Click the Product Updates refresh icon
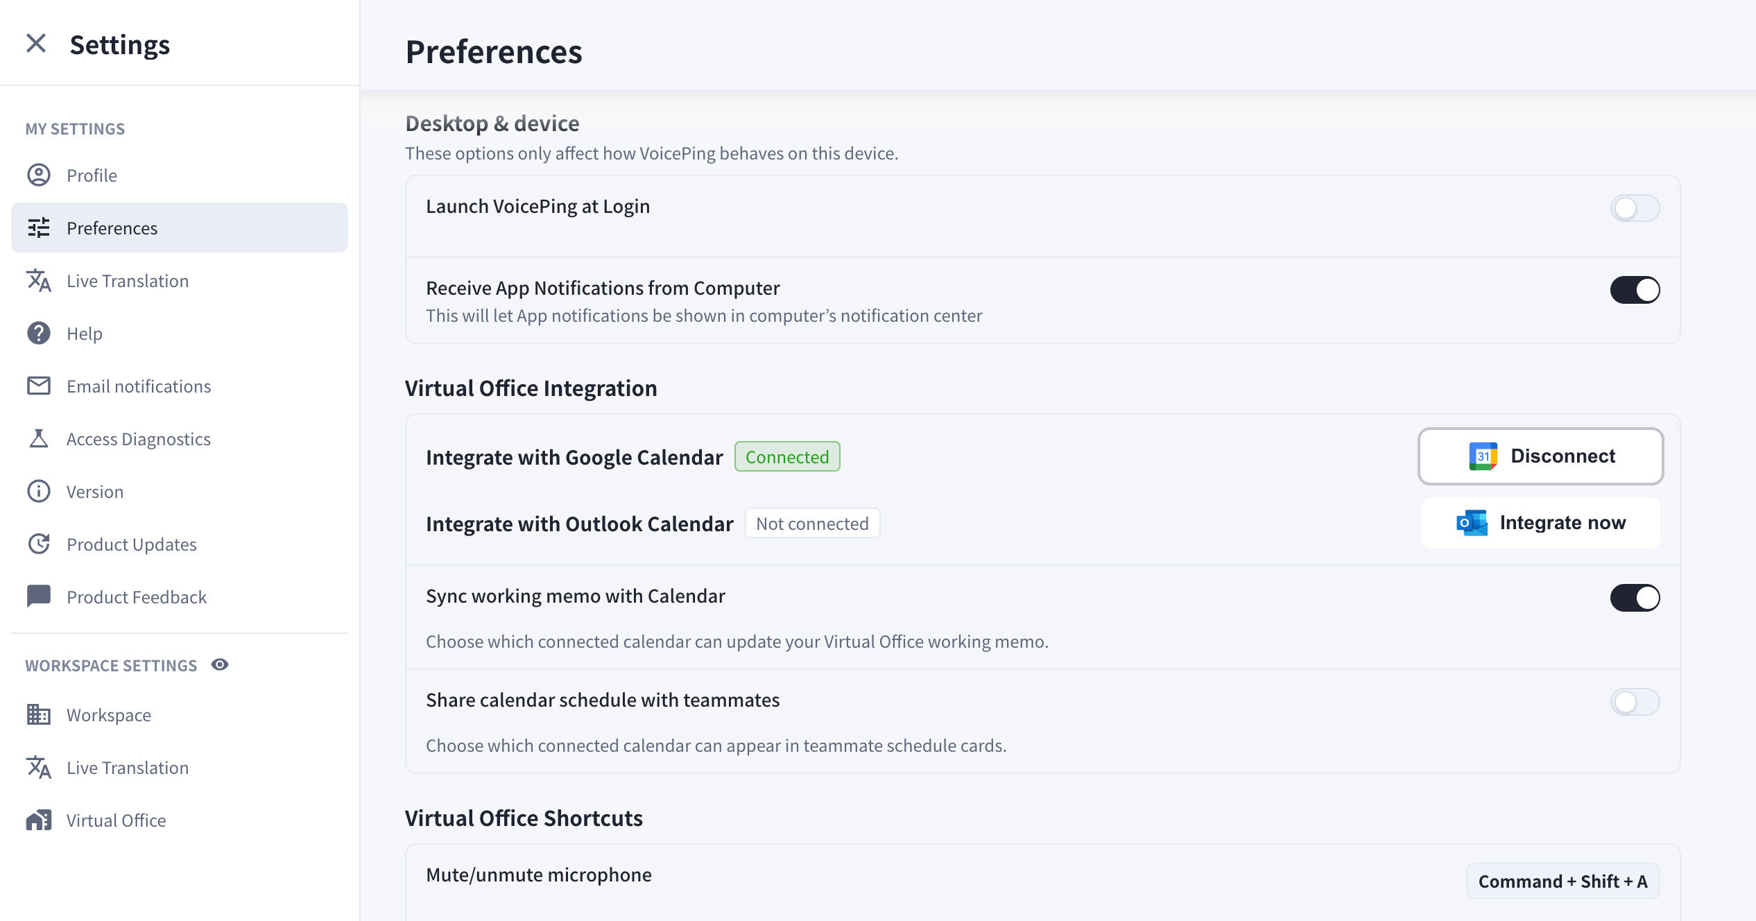The width and height of the screenshot is (1756, 921). 39,544
